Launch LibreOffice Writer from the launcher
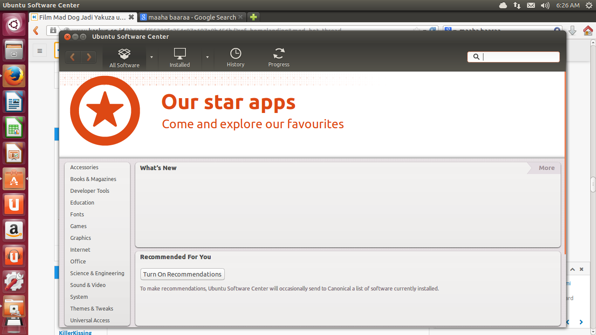Viewport: 596px width, 335px height. coord(14,102)
